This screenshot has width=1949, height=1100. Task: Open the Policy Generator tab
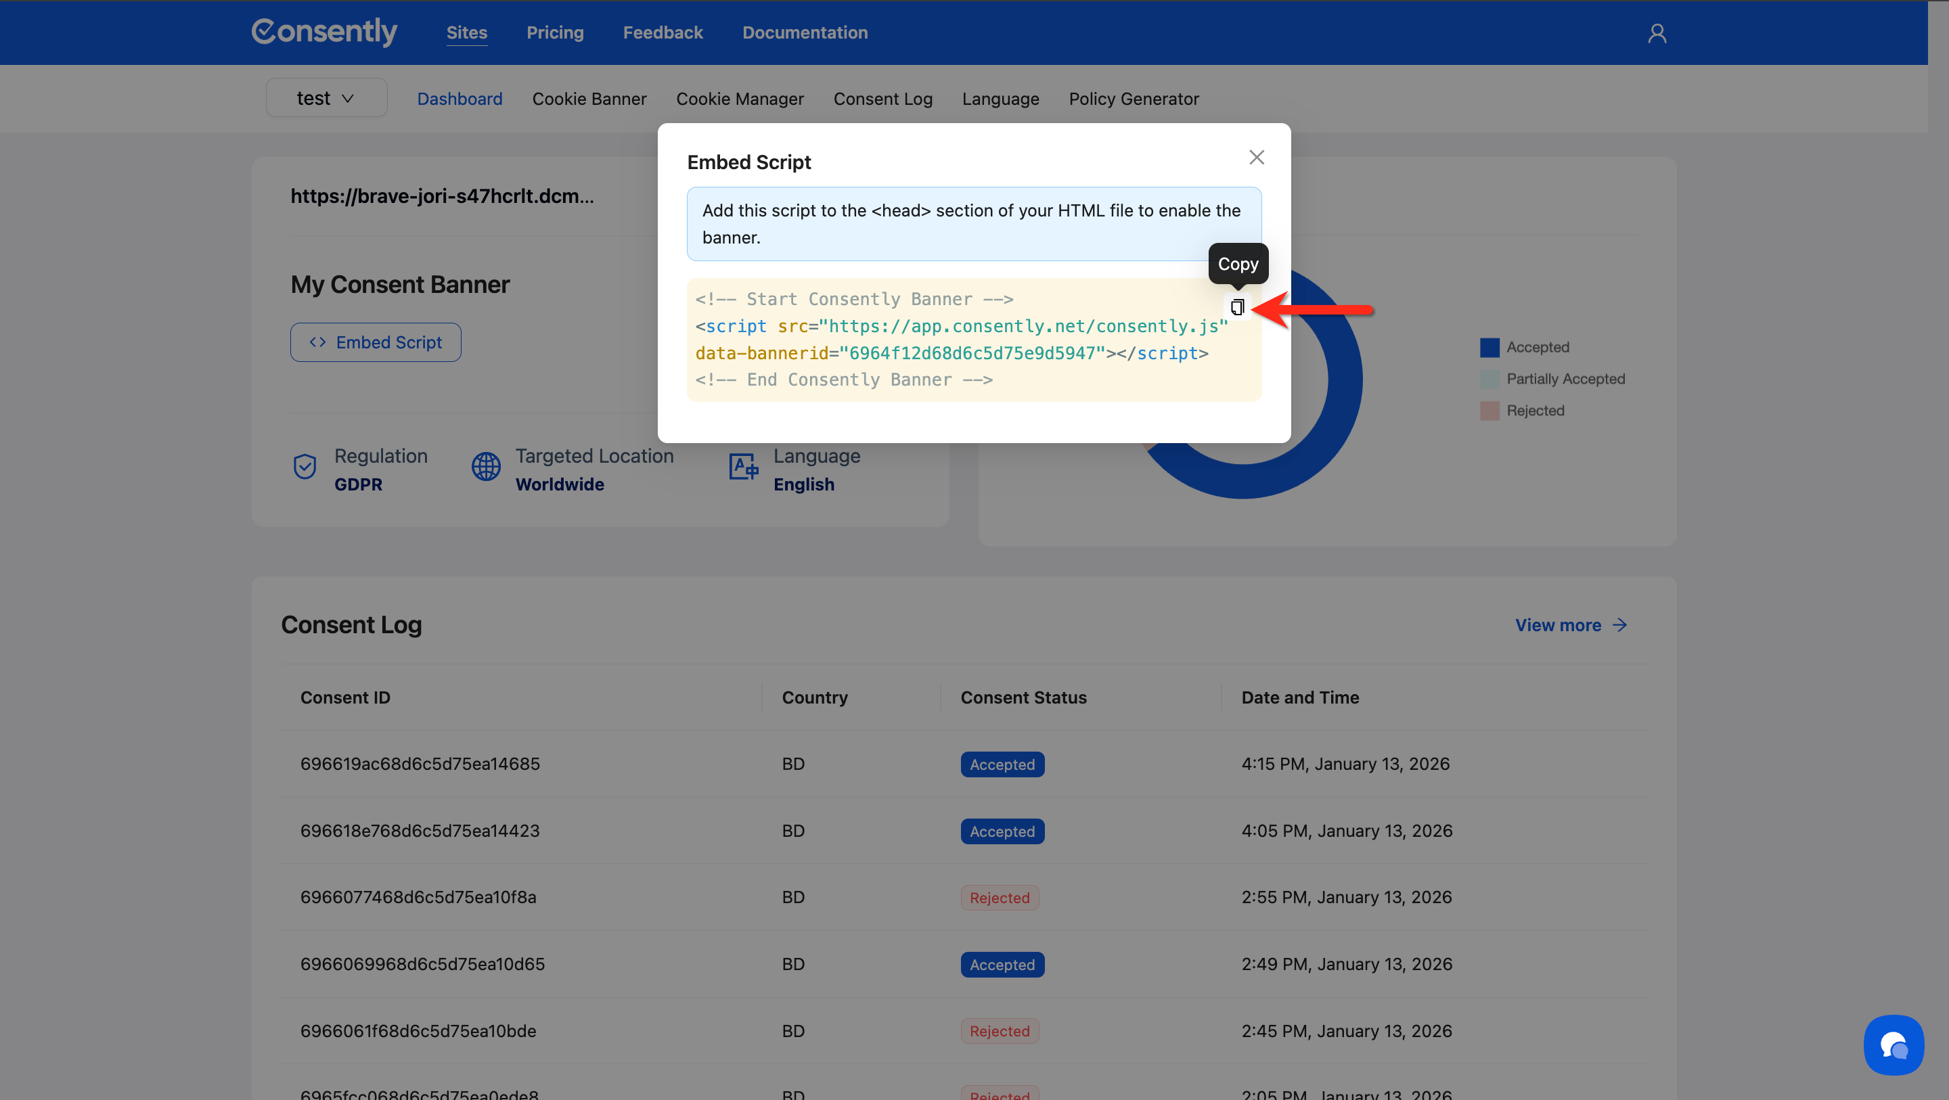[x=1134, y=99]
